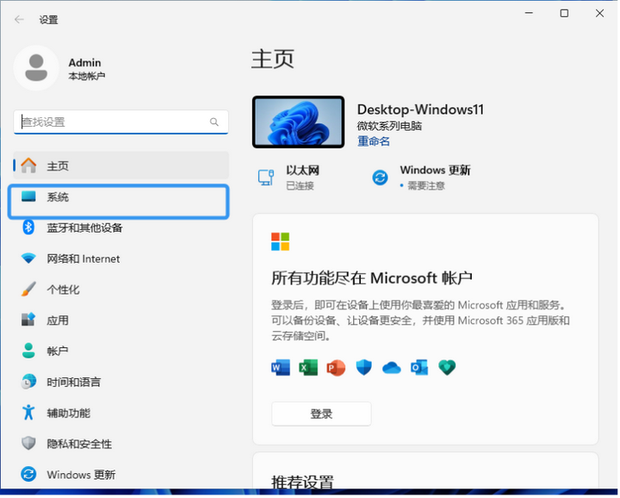Viewport: 620px width, 498px height.
Task: Click the Admin account name
Action: pyautogui.click(x=85, y=63)
